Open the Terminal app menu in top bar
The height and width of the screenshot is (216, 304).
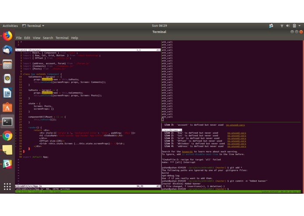[x=33, y=26]
